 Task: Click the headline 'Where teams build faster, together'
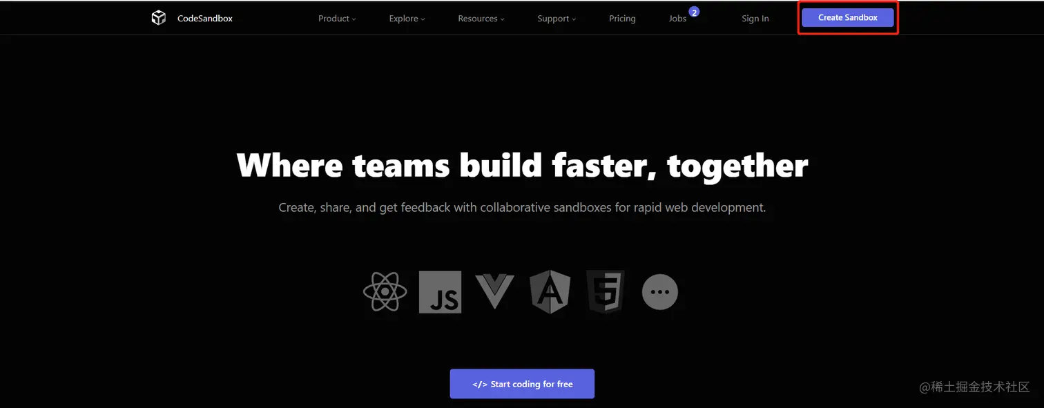tap(522, 166)
